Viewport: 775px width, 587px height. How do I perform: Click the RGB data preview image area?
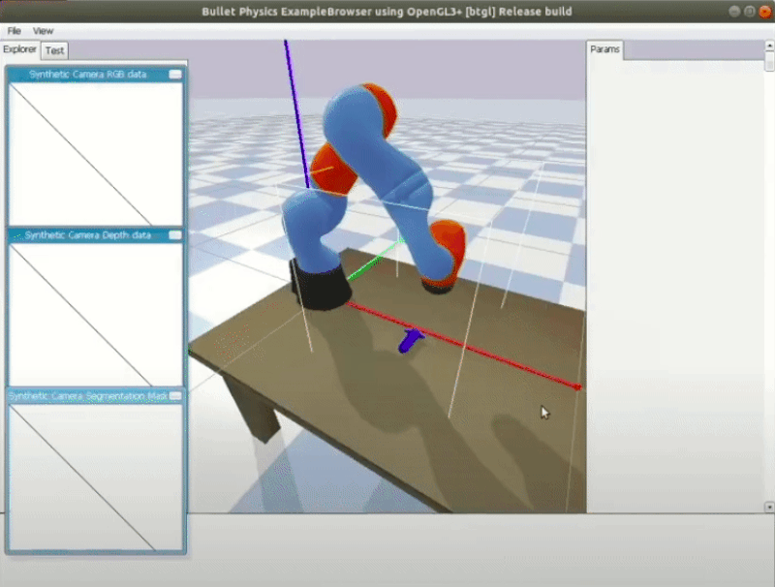(96, 154)
